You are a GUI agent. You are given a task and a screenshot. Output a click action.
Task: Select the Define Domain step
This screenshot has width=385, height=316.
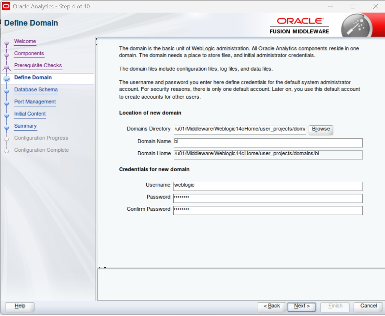[x=33, y=77]
